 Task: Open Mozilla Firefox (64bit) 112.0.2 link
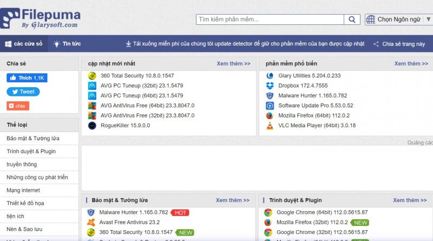coord(314,115)
